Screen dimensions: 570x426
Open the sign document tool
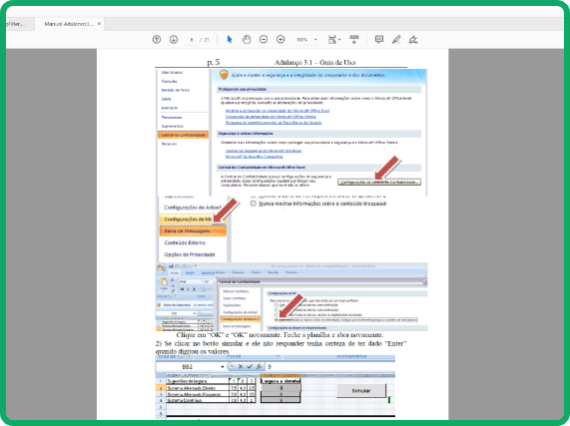coord(413,39)
